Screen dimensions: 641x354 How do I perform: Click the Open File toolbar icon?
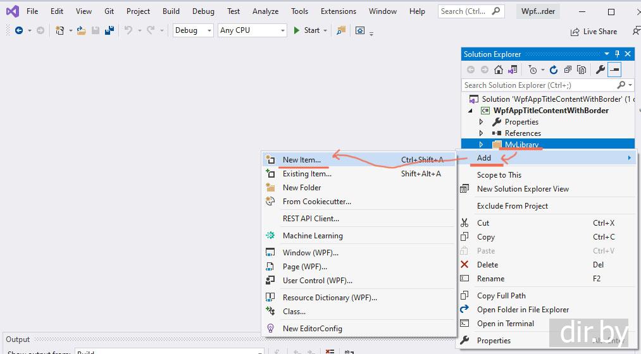(82, 30)
